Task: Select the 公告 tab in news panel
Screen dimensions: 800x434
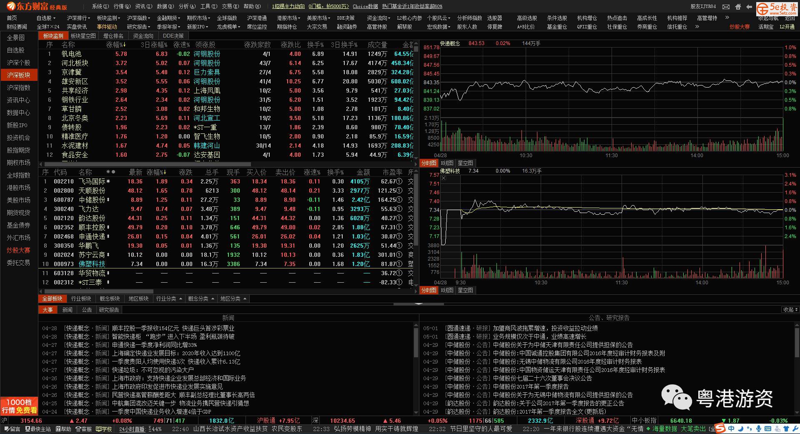Action: coord(87,310)
